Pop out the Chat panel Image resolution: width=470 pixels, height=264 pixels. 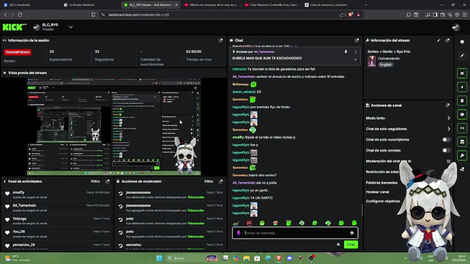pyautogui.click(x=357, y=40)
